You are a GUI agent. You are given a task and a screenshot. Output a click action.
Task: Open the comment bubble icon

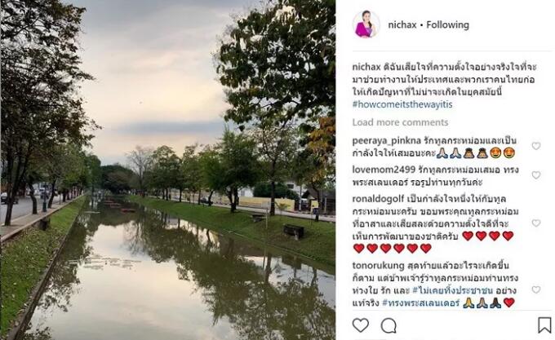388,325
